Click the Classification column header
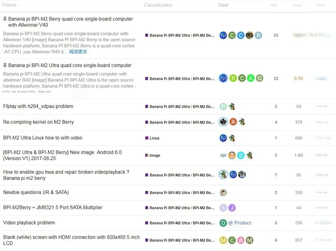This screenshot has width=336, height=251. pyautogui.click(x=158, y=5)
